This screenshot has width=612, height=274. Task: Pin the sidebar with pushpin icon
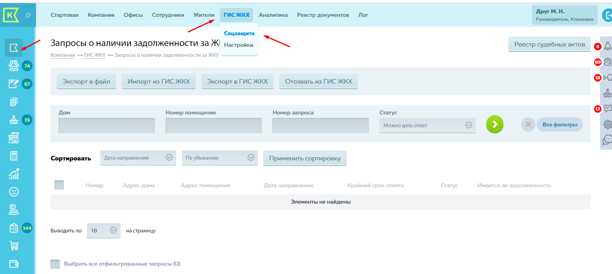[28, 15]
